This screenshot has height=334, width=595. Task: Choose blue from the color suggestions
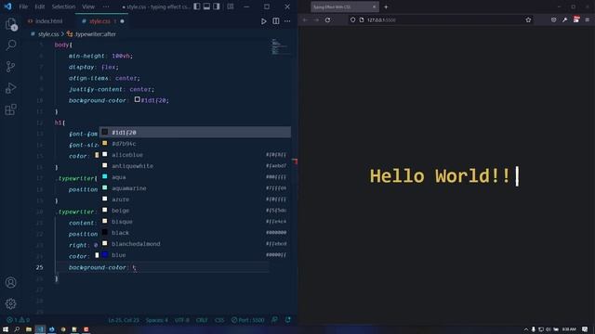pos(195,255)
